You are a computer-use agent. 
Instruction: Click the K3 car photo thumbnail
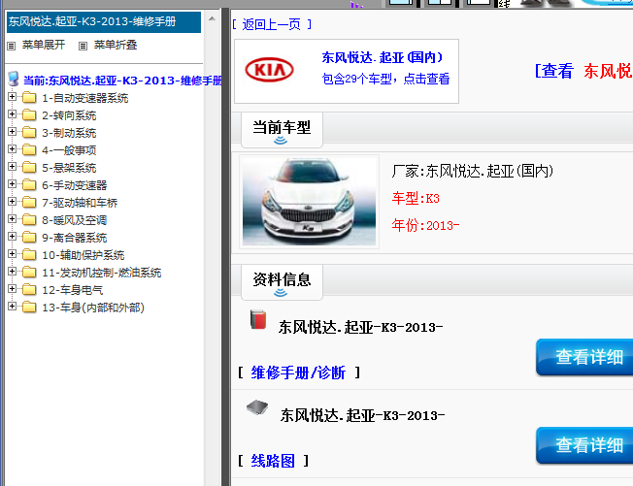coord(309,201)
